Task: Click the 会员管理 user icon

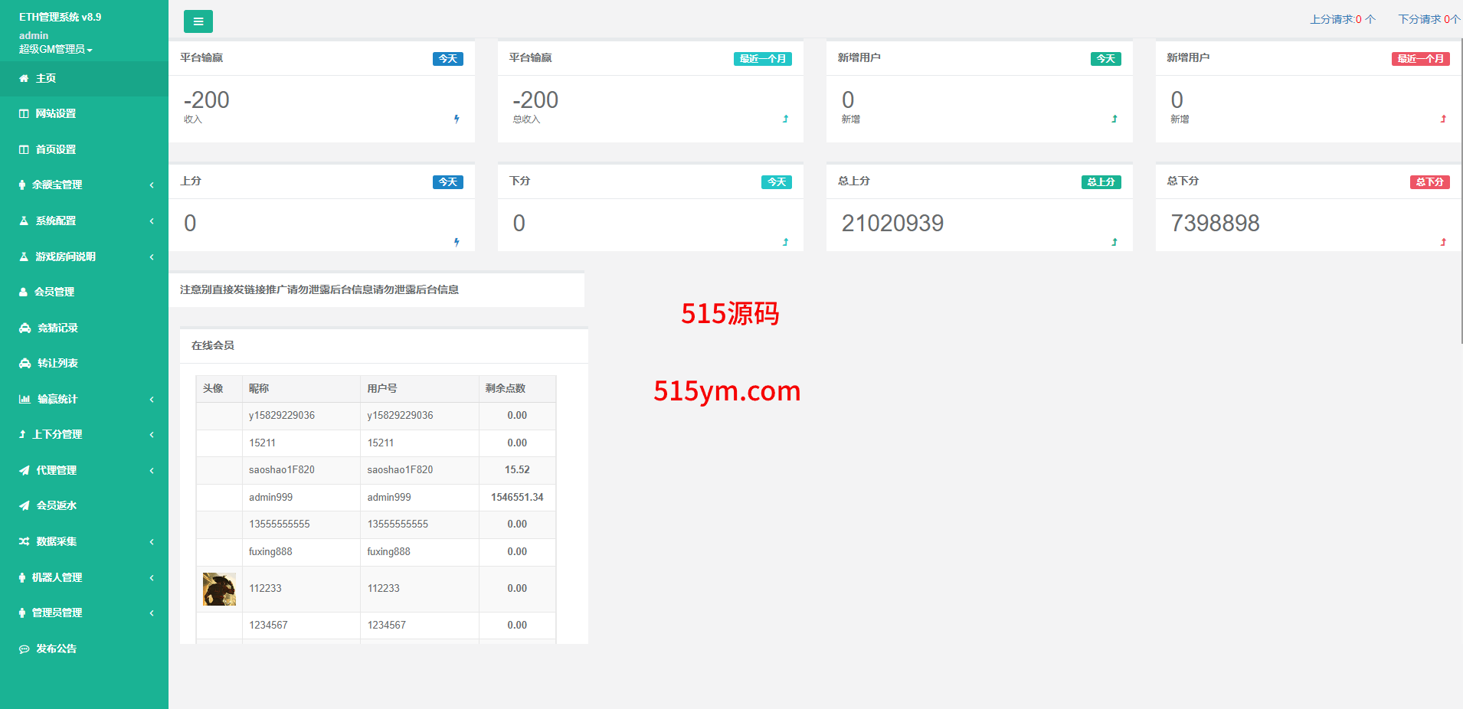Action: 23,292
